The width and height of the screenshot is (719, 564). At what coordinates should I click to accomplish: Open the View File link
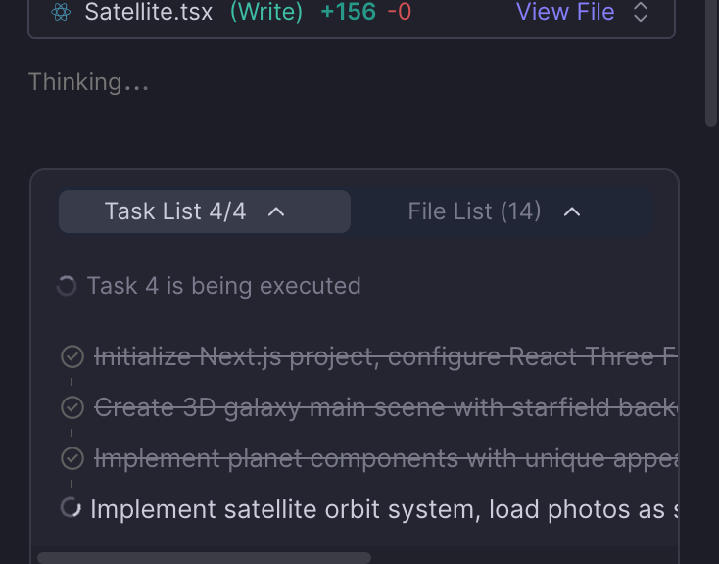565,12
